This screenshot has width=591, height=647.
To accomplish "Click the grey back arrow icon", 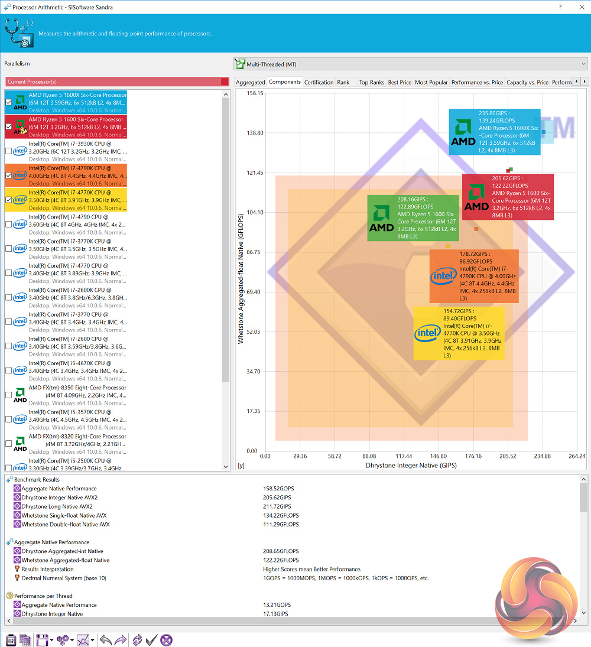I will tap(106, 640).
